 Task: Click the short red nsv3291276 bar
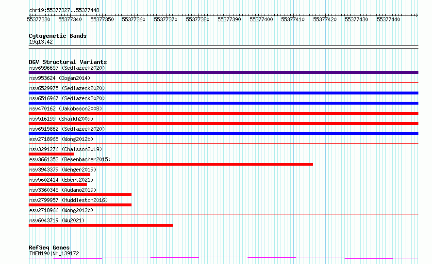tap(51, 154)
